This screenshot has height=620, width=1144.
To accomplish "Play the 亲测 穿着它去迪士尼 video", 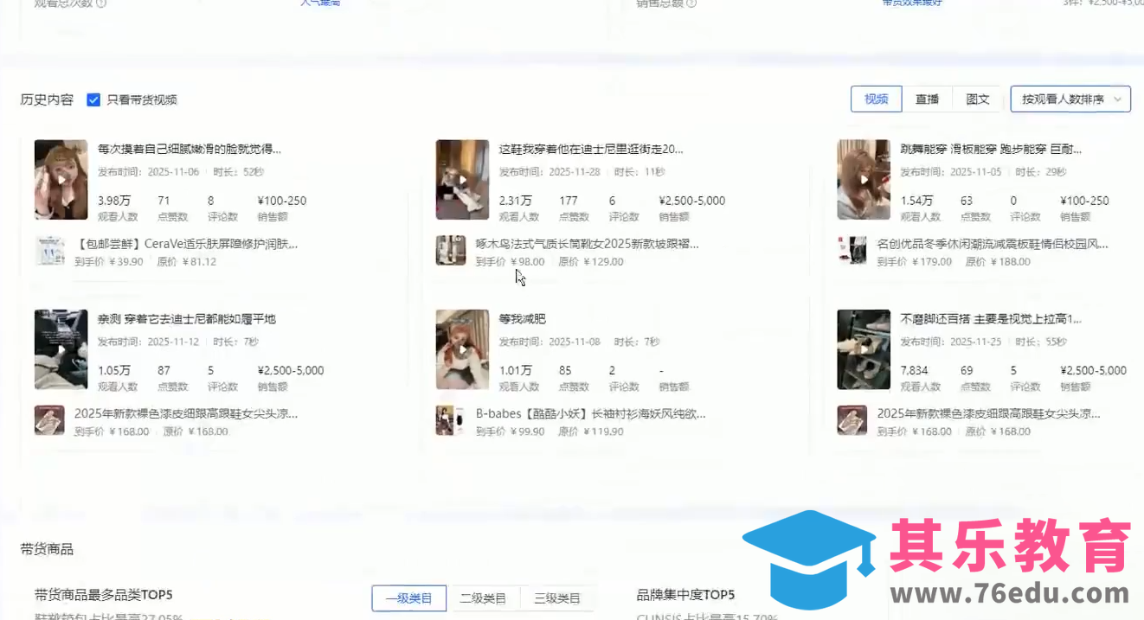I will coord(61,348).
